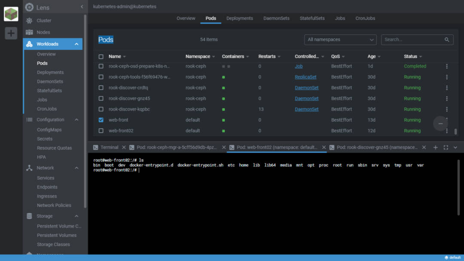This screenshot has width=464, height=261.
Task: Click the cluster cube icon thumbnail
Action: coord(11,14)
